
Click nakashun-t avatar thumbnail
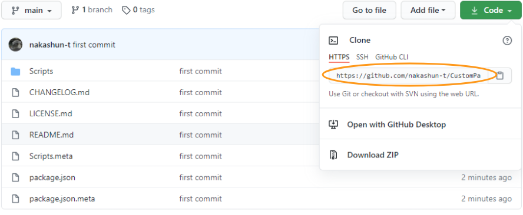click(15, 45)
